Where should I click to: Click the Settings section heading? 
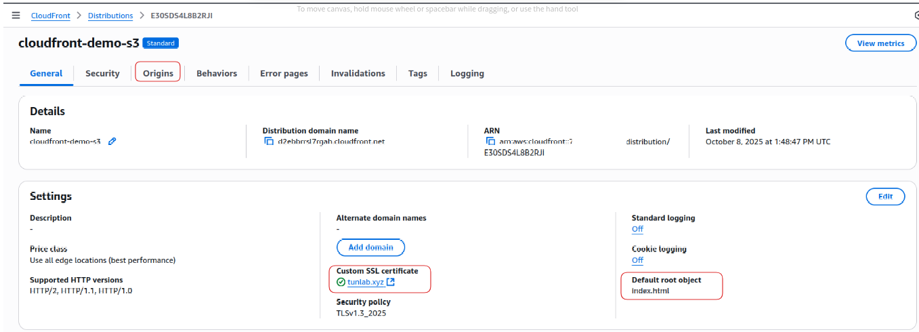(51, 196)
